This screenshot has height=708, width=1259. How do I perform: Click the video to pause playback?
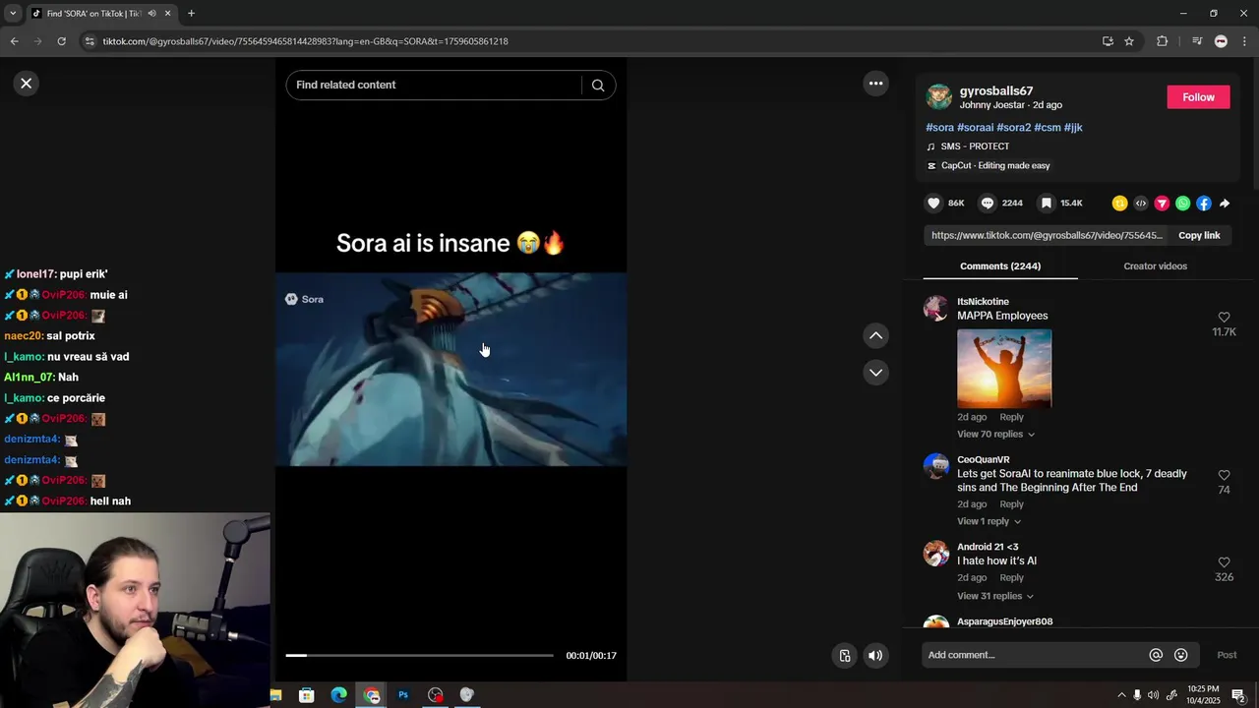[450, 370]
